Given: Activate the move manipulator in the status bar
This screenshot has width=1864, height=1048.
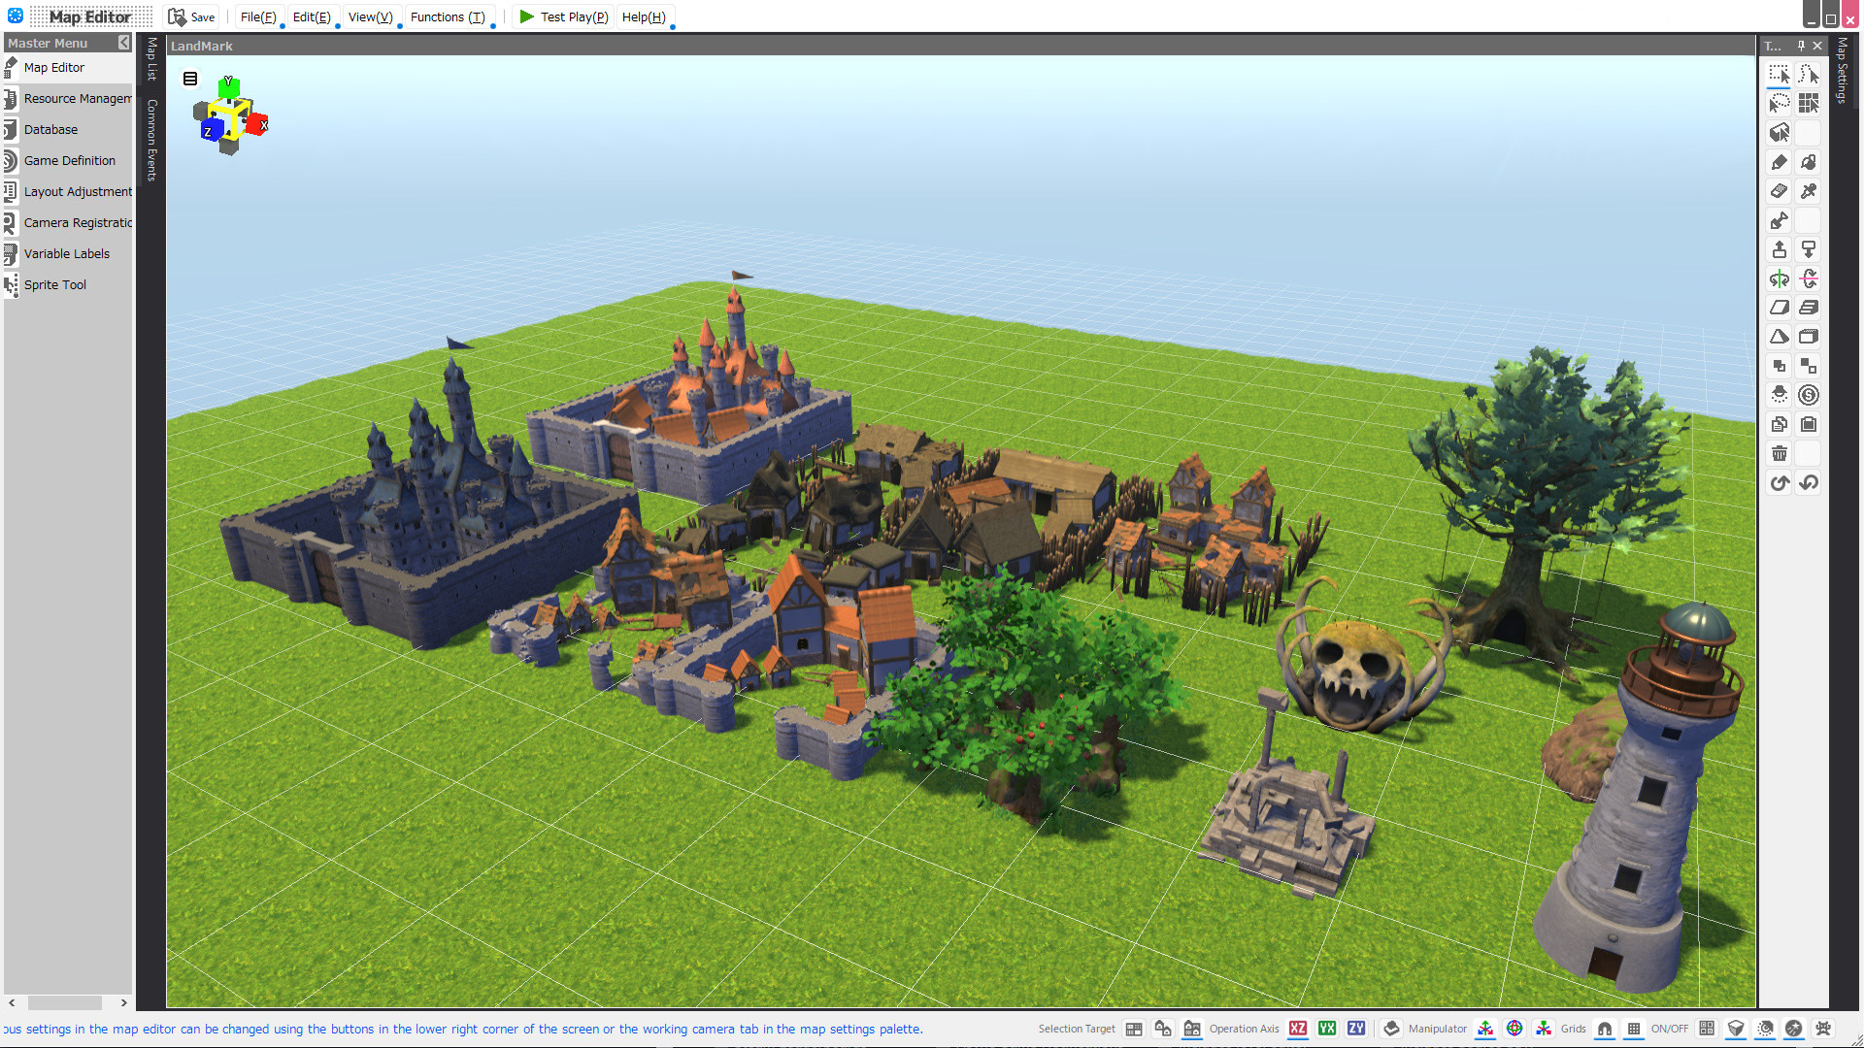Looking at the screenshot, I should pos(1484,1029).
